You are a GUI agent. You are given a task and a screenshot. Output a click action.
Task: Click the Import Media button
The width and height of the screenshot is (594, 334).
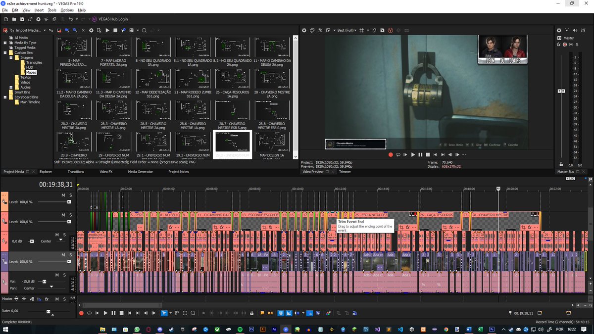[x=25, y=30]
